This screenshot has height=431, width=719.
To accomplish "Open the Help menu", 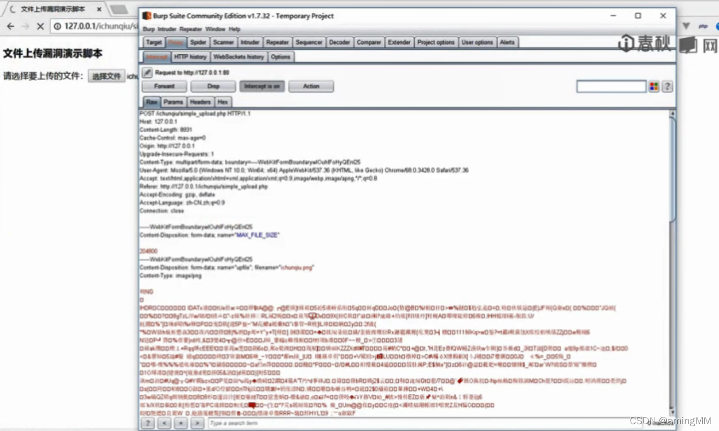I will tap(235, 29).
